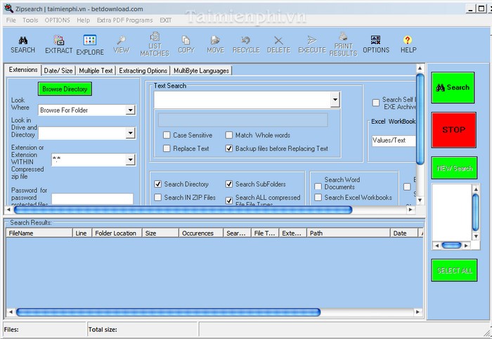
Task: Click the green Browse Directory button
Action: click(66, 89)
